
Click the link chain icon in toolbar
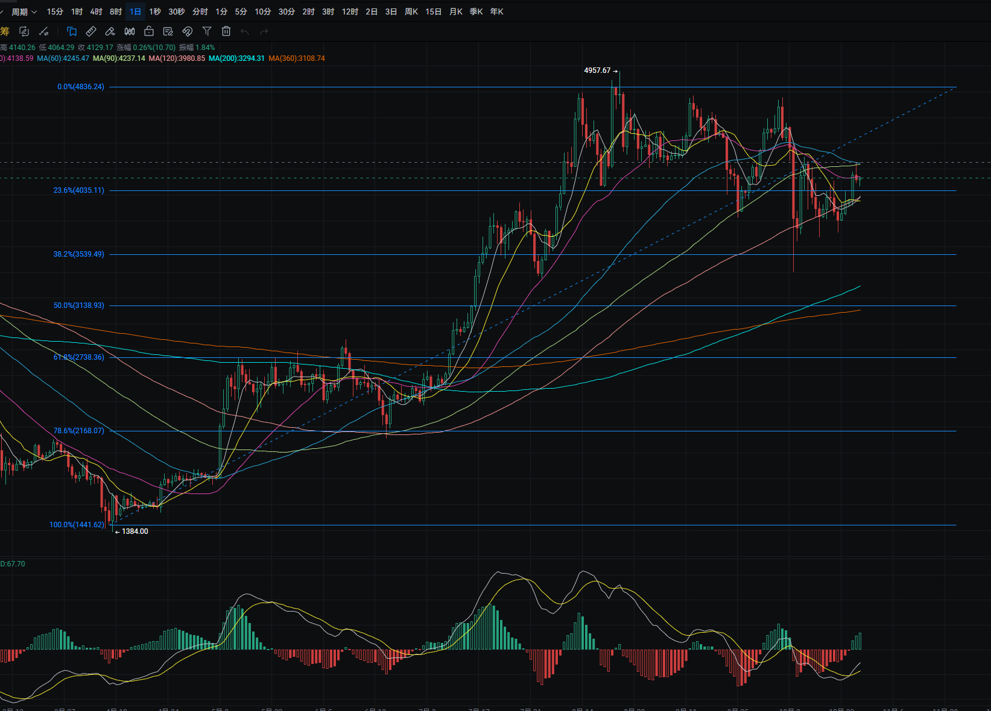[x=188, y=31]
